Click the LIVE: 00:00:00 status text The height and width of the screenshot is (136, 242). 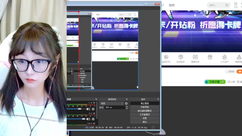[96, 128]
